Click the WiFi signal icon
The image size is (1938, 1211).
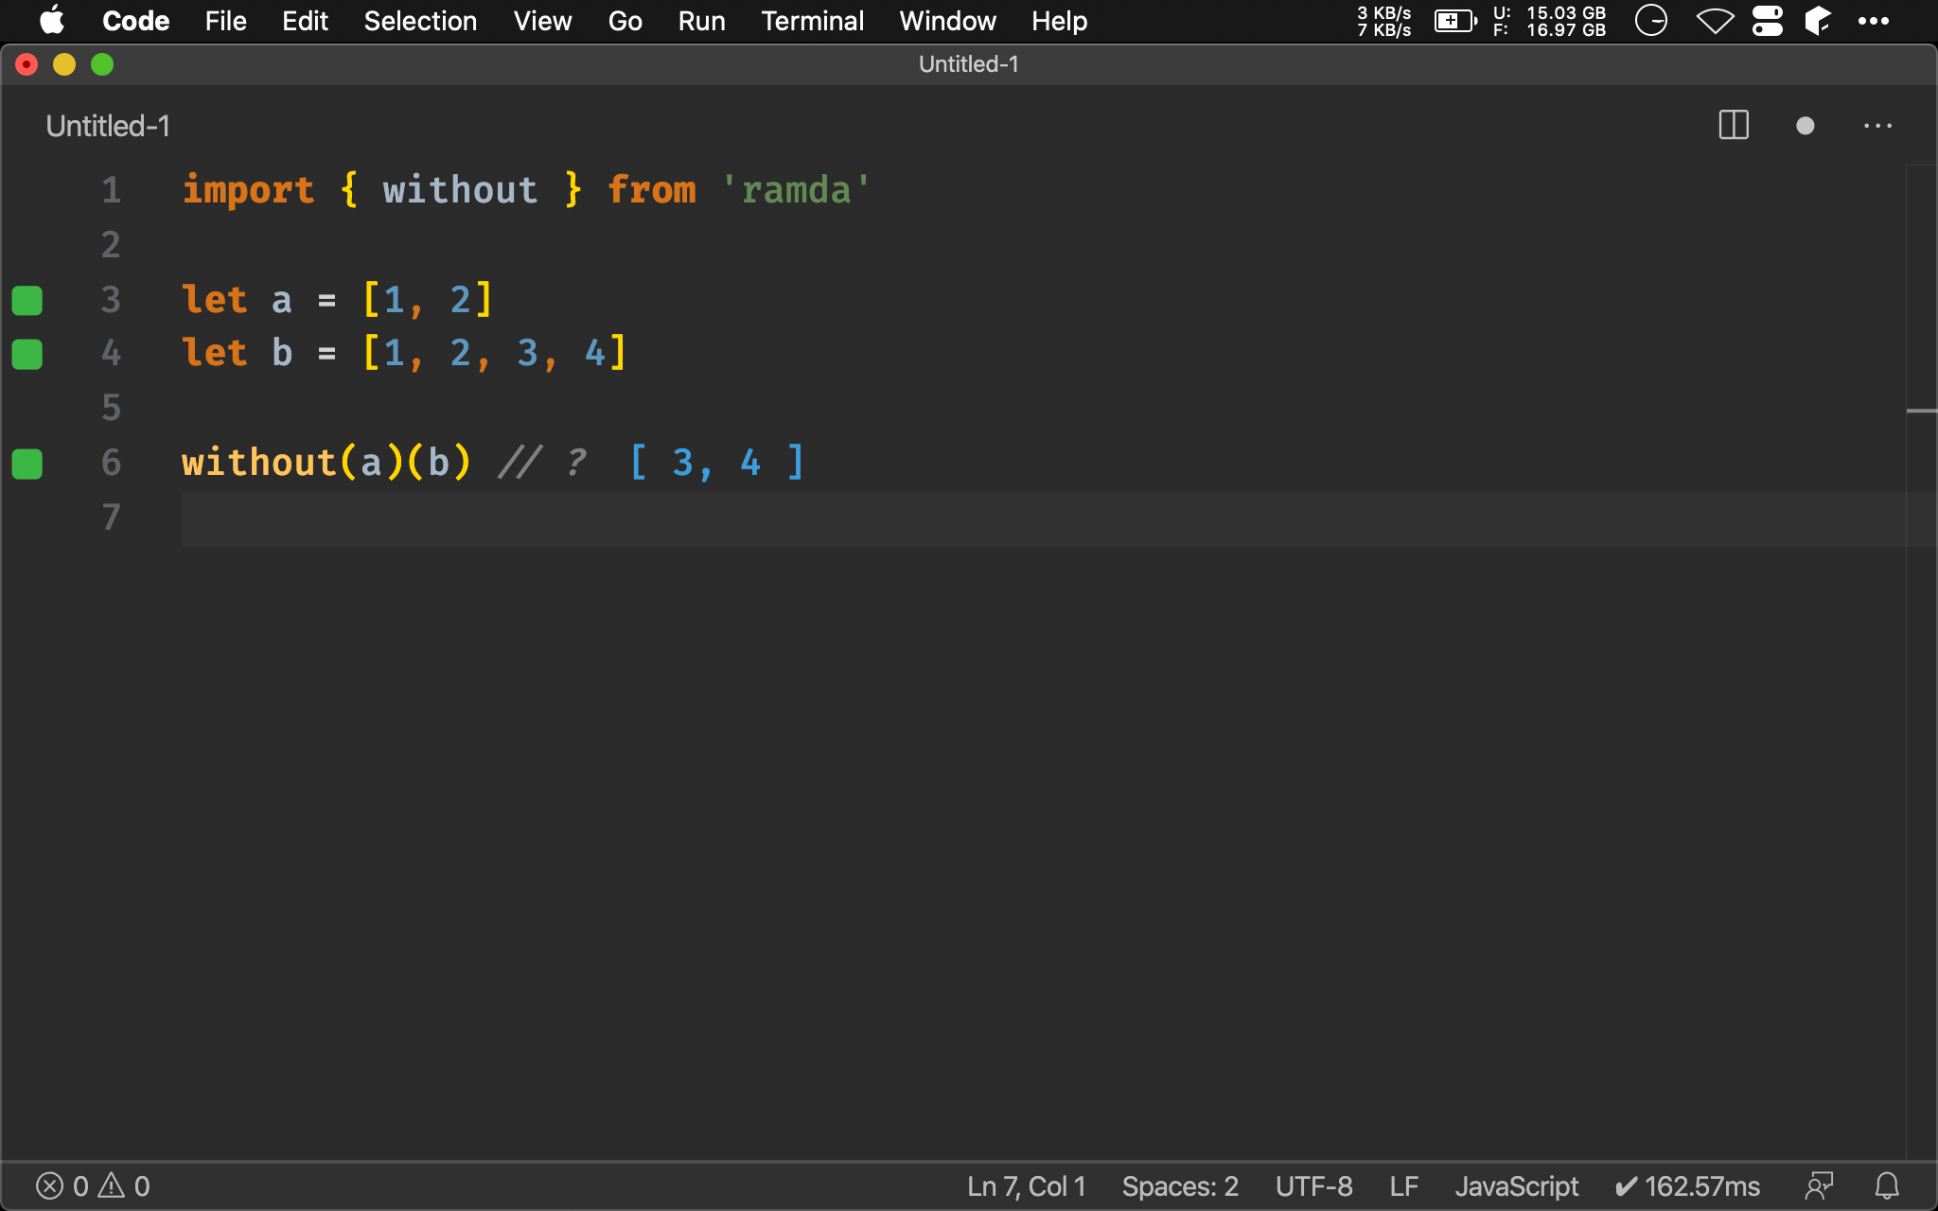click(1718, 20)
